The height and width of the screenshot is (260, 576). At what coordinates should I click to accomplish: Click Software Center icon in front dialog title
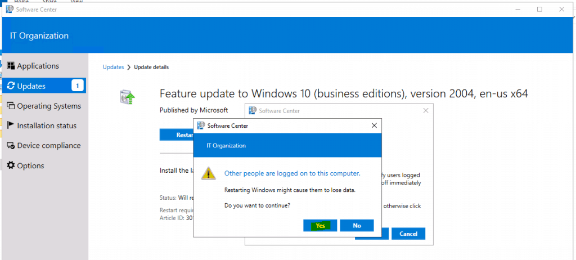pyautogui.click(x=201, y=125)
